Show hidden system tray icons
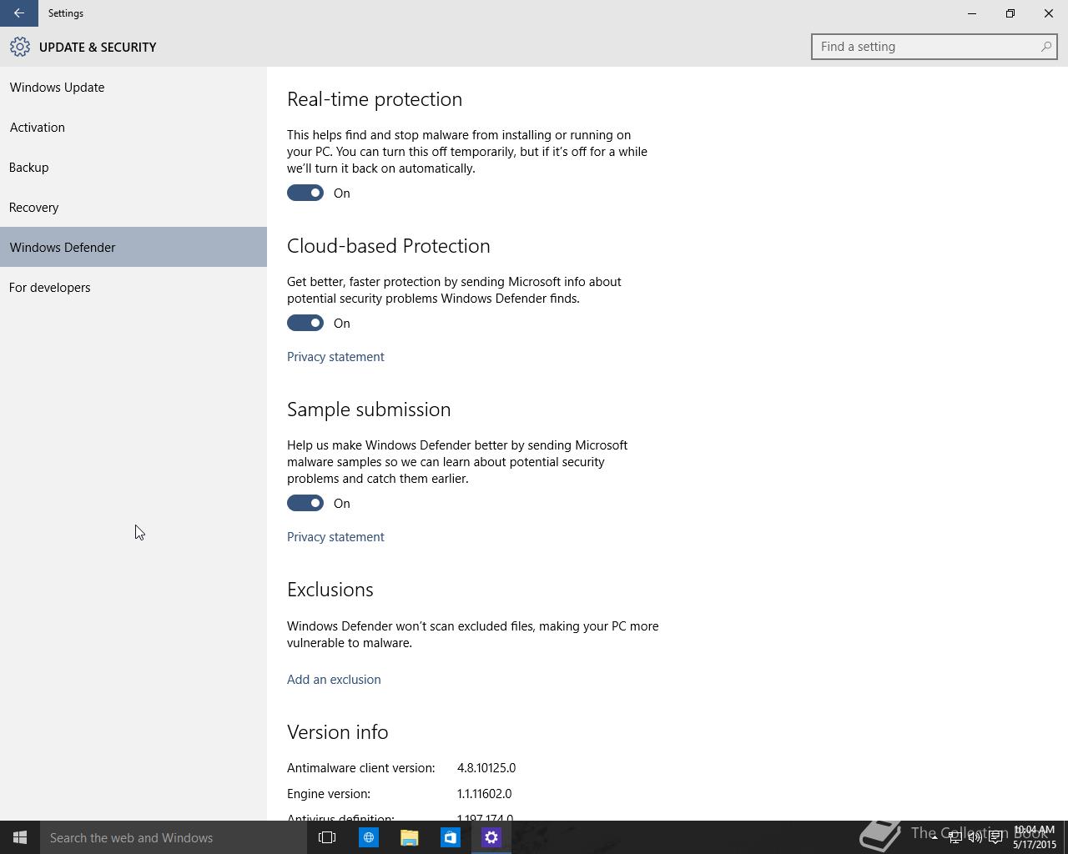 (934, 838)
